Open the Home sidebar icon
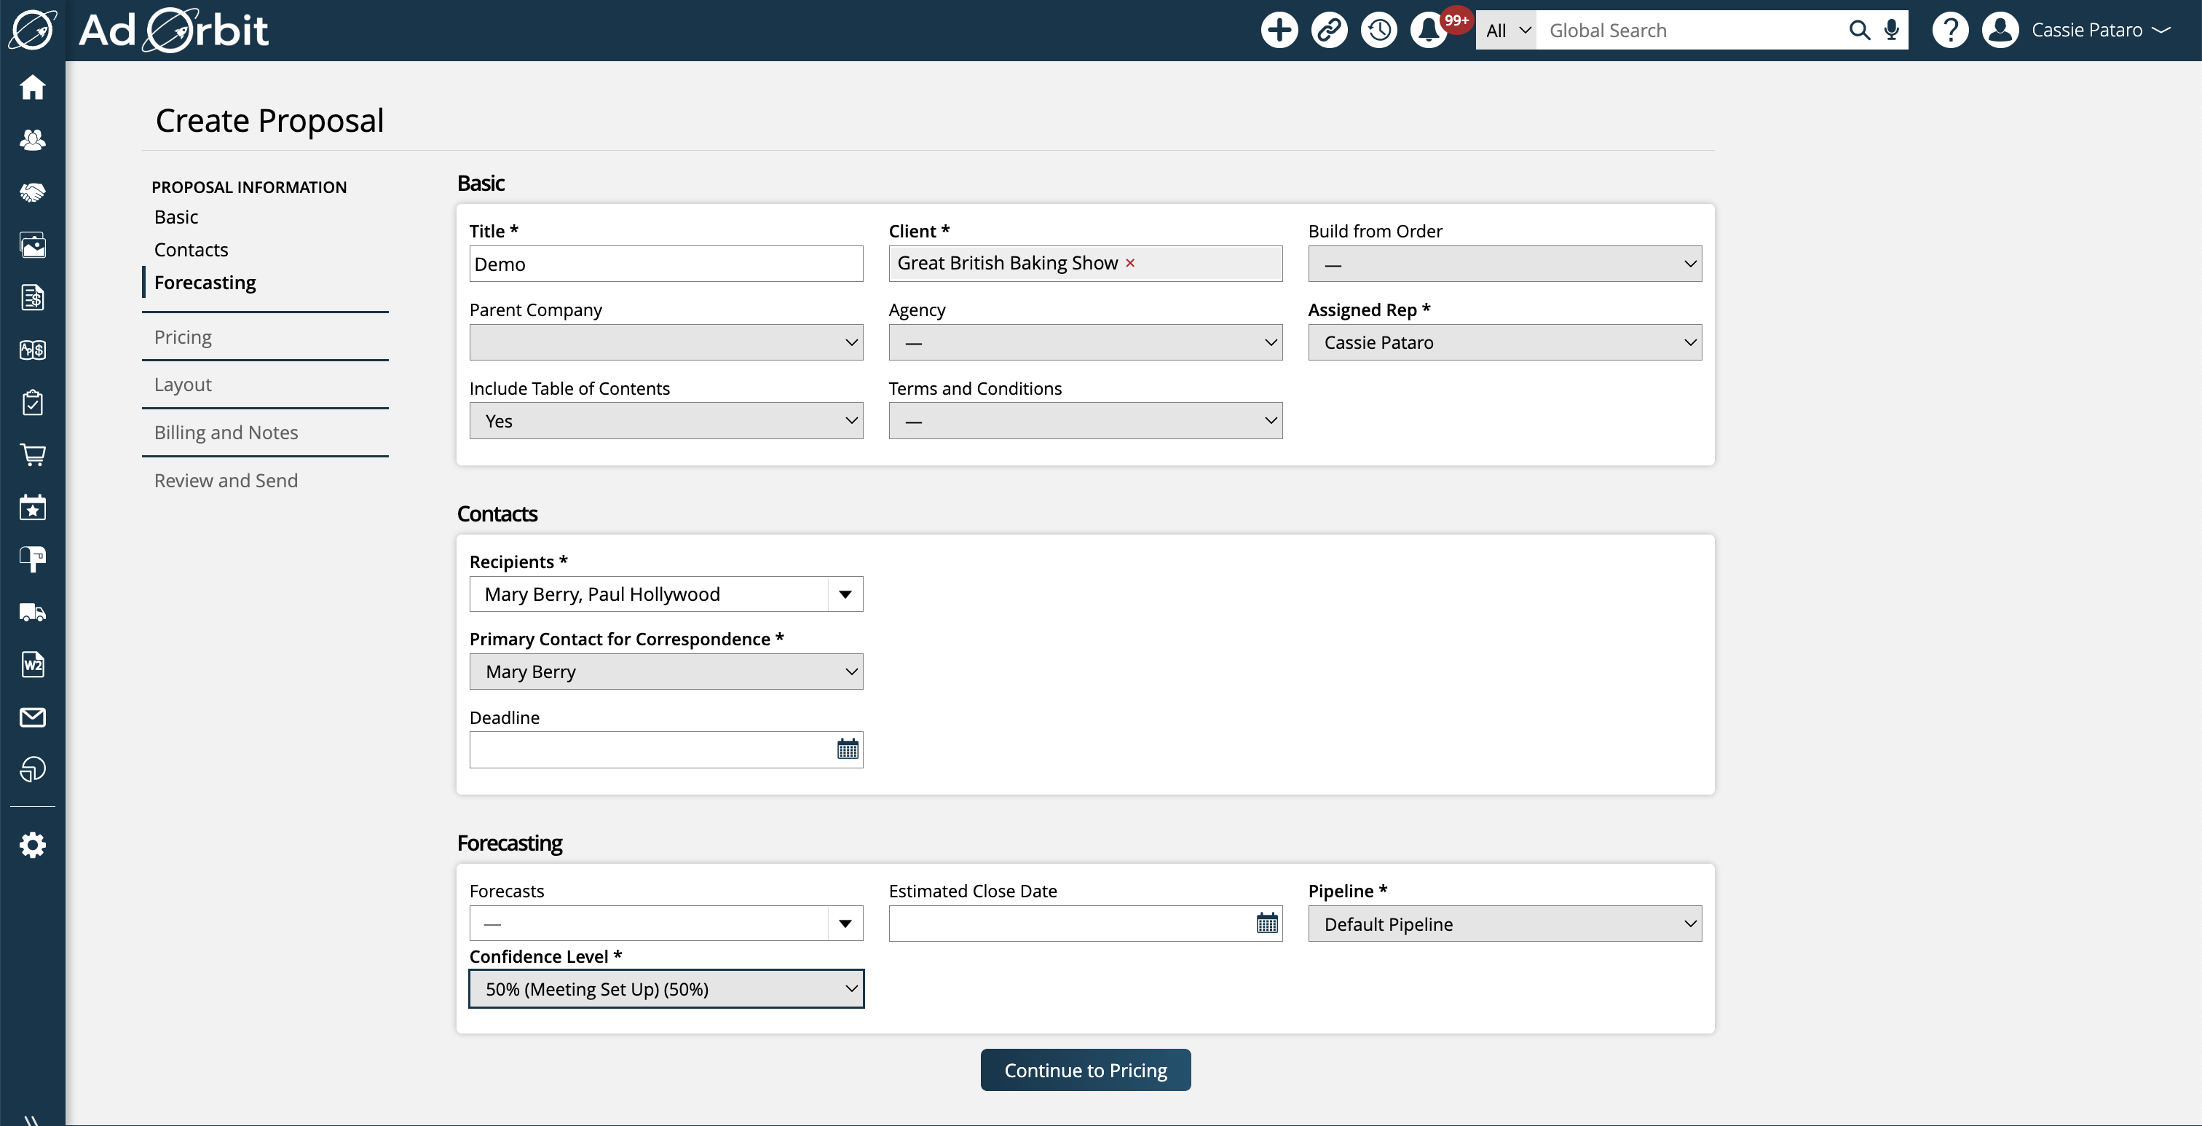Viewport: 2202px width, 1126px height. point(33,87)
